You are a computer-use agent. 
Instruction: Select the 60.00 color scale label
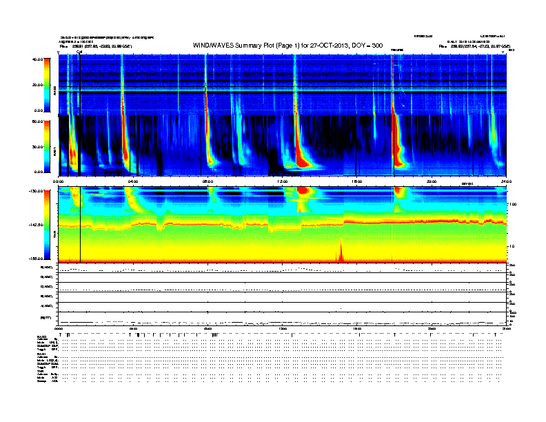(37, 121)
